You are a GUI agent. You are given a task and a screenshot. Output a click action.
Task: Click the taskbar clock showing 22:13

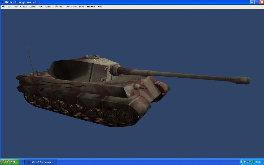[258, 162]
